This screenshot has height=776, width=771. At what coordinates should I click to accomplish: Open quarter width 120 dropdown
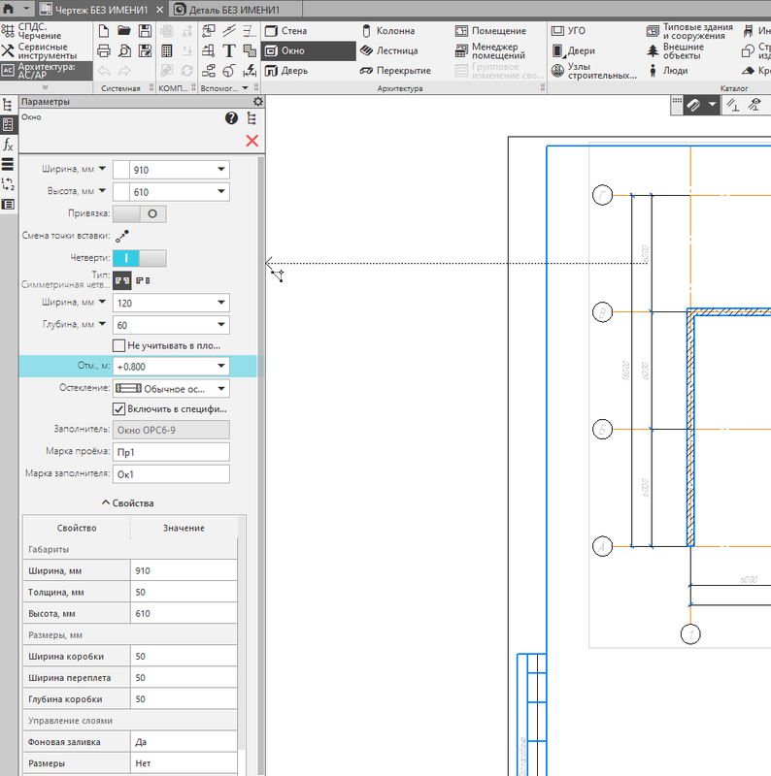tap(221, 303)
